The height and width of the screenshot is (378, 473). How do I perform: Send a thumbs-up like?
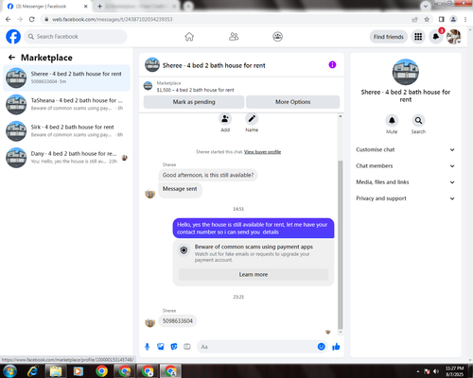click(x=336, y=347)
